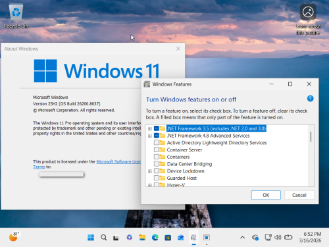The width and height of the screenshot is (329, 247).
Task: Enable Active Directory Lightweight Directory Services checkbox
Action: 157,142
